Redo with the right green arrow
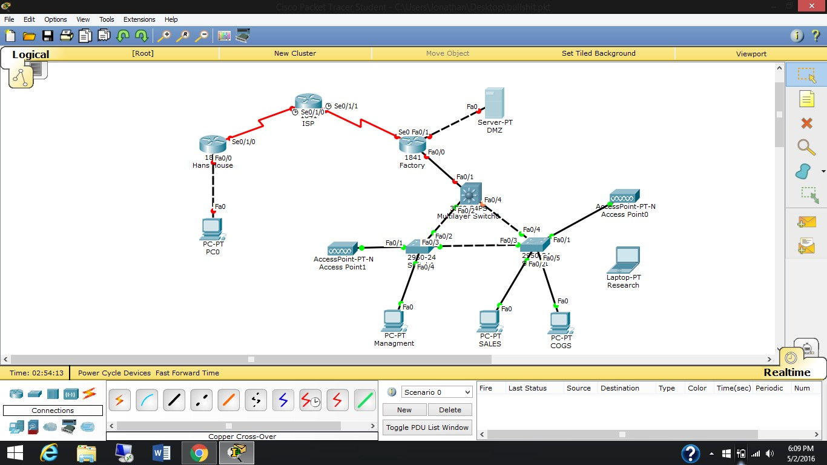Viewport: 827px width, 465px height. 142,36
